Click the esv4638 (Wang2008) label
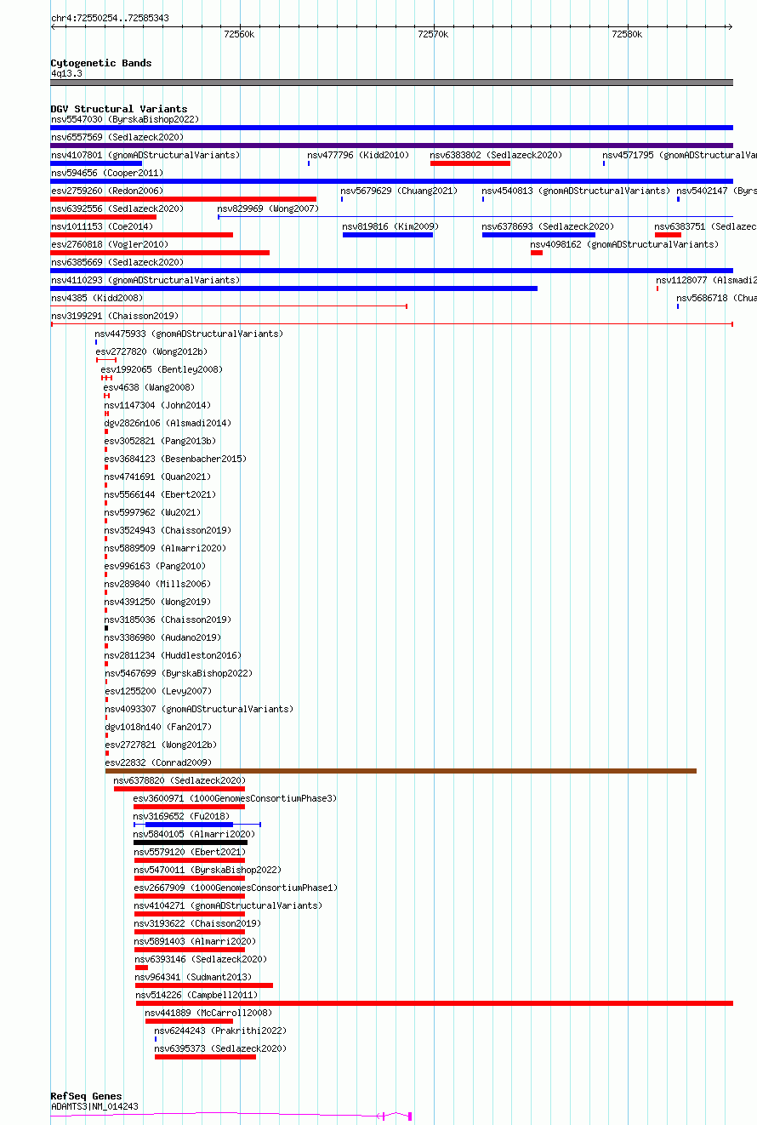Viewport: 757px width, 1125px height. coord(150,388)
